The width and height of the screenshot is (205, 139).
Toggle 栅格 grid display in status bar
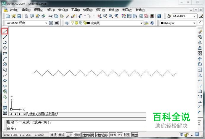tap(61, 135)
